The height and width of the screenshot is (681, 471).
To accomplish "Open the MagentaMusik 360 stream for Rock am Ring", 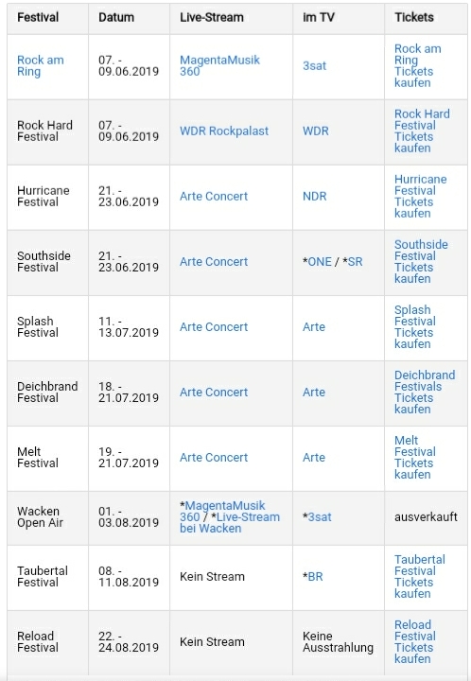I will point(219,65).
